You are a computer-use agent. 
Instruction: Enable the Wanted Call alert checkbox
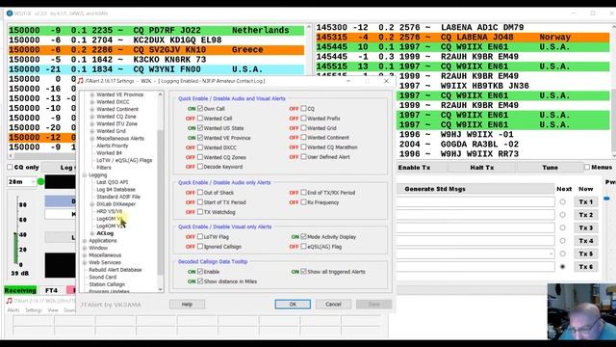(200, 118)
